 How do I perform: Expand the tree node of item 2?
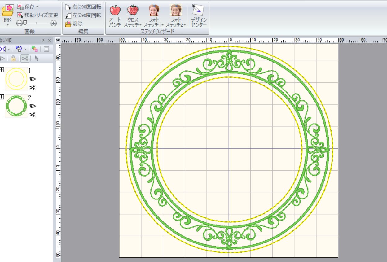2,97
